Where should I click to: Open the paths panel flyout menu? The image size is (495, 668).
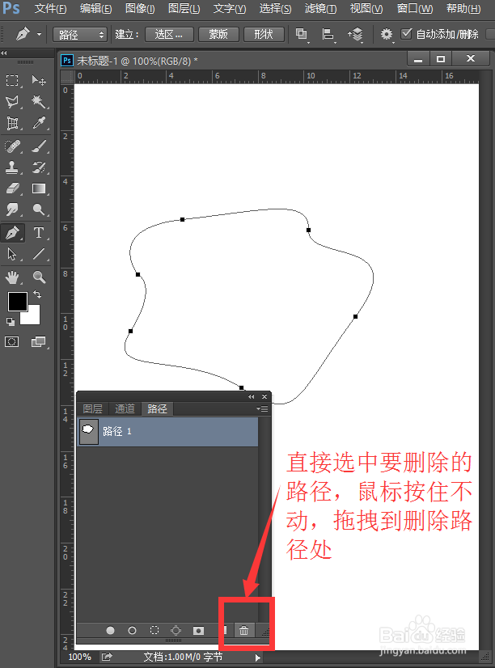click(262, 409)
